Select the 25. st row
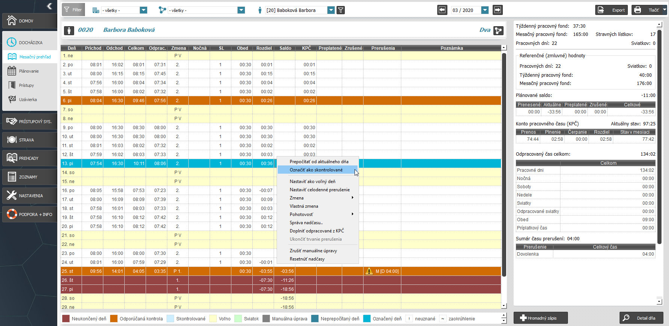This screenshot has width=669, height=326. point(281,271)
